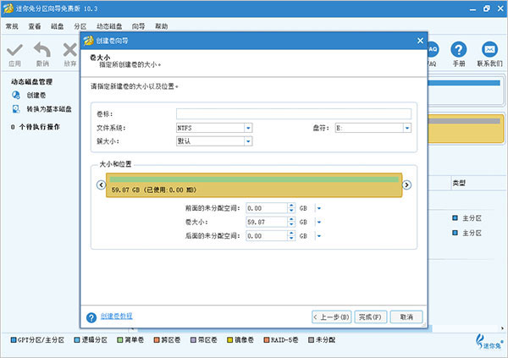
Task: Open unit dropdown for unallocated space before
Action: point(319,208)
